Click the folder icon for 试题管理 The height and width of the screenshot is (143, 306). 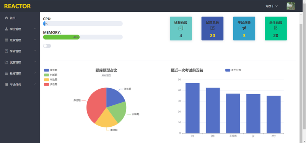tap(7, 62)
